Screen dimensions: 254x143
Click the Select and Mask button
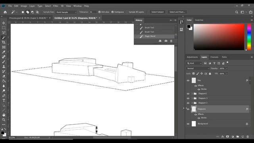pos(177,12)
